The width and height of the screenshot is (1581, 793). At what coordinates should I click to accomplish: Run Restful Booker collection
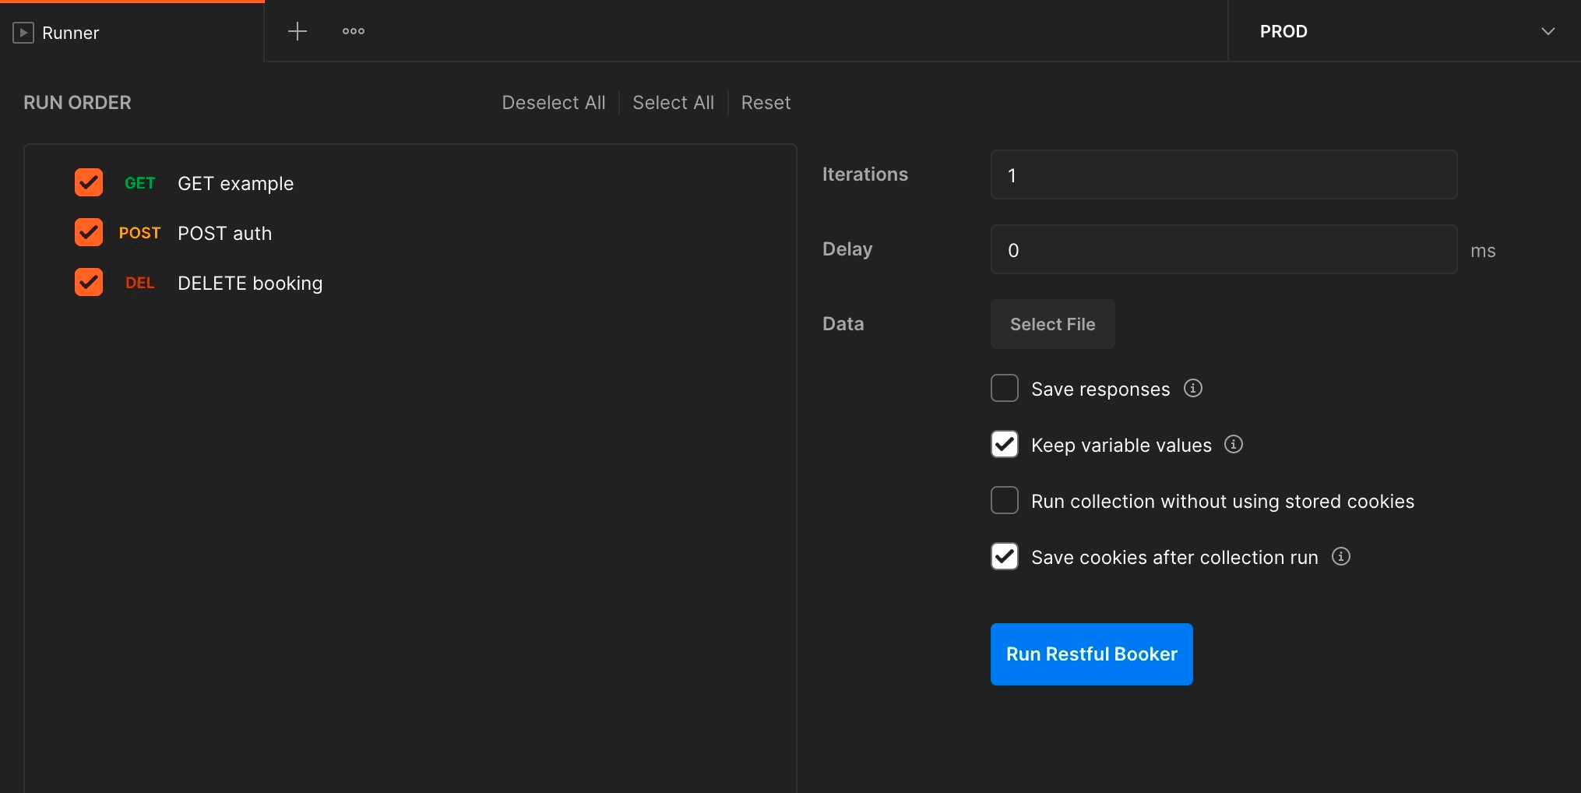tap(1092, 654)
